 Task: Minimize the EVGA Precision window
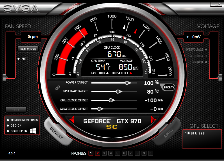pyautogui.click(x=213, y=4)
